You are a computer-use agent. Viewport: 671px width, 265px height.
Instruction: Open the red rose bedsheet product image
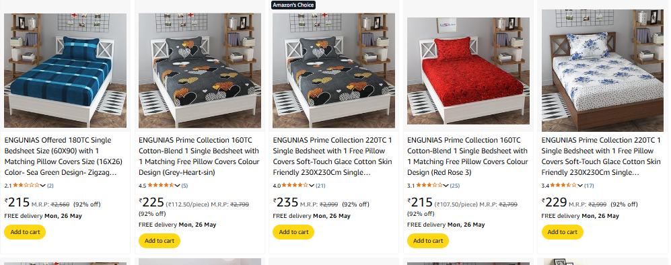468,71
